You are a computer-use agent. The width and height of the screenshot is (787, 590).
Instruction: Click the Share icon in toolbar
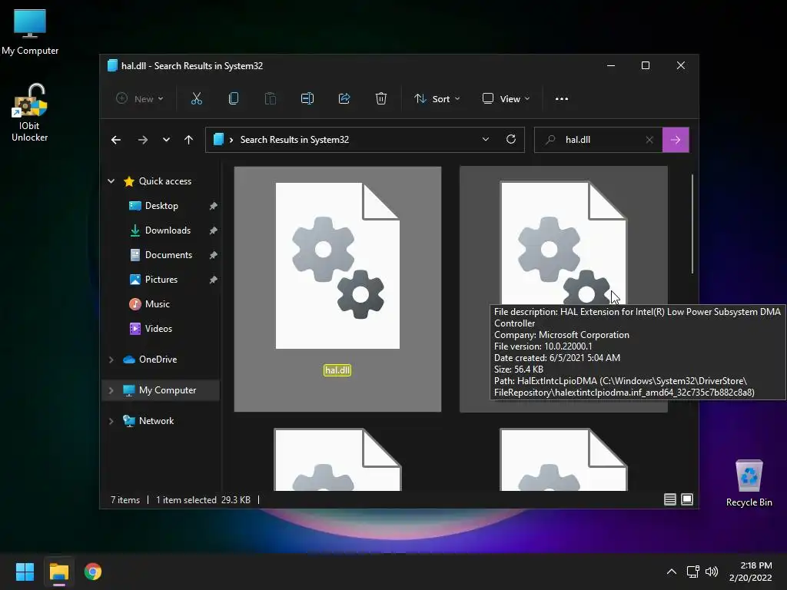tap(344, 99)
